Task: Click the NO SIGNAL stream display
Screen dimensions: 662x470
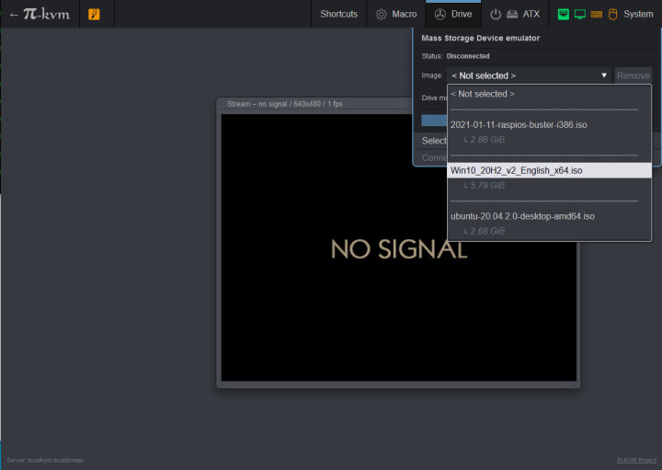Action: 398,247
